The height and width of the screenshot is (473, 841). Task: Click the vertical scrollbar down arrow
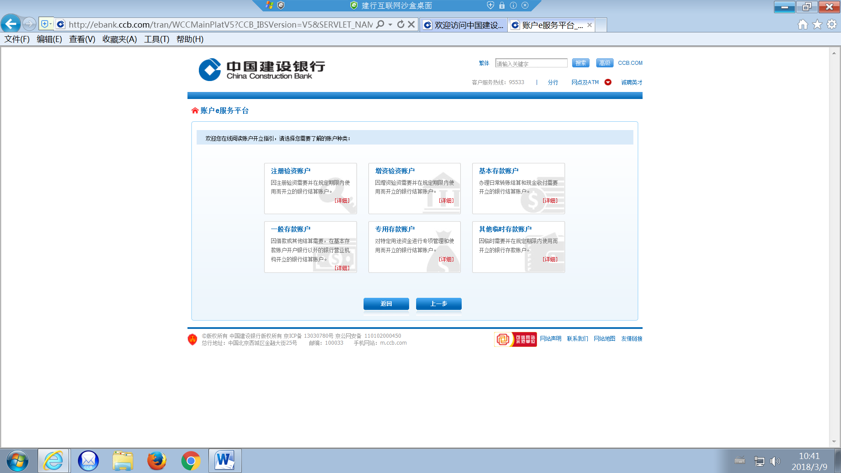(834, 442)
